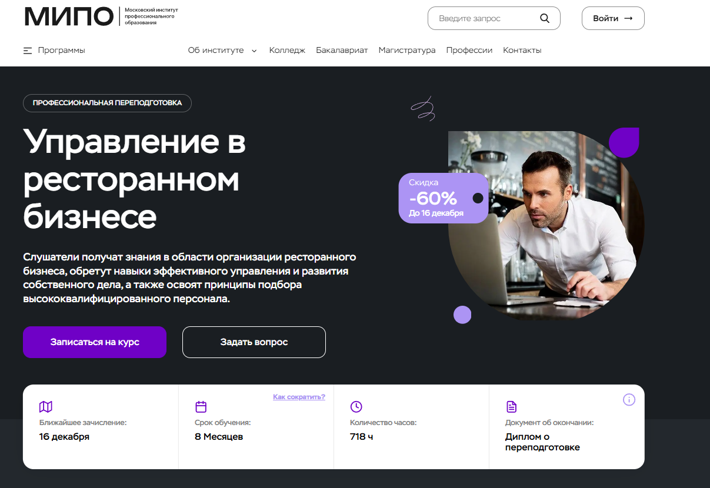Click the document icon above Документ об окончании

point(512,407)
